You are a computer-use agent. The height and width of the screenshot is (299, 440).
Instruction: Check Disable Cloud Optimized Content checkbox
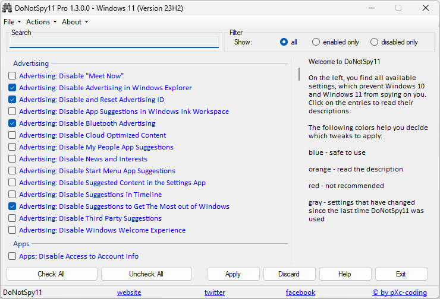[12, 135]
